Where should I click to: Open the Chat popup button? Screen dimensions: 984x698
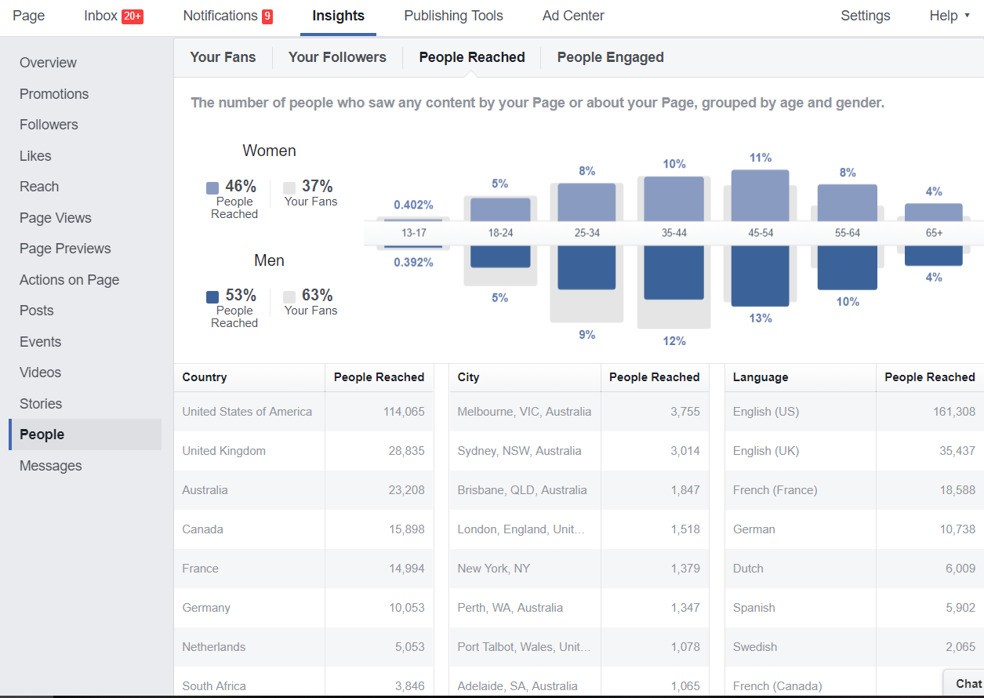point(964,683)
